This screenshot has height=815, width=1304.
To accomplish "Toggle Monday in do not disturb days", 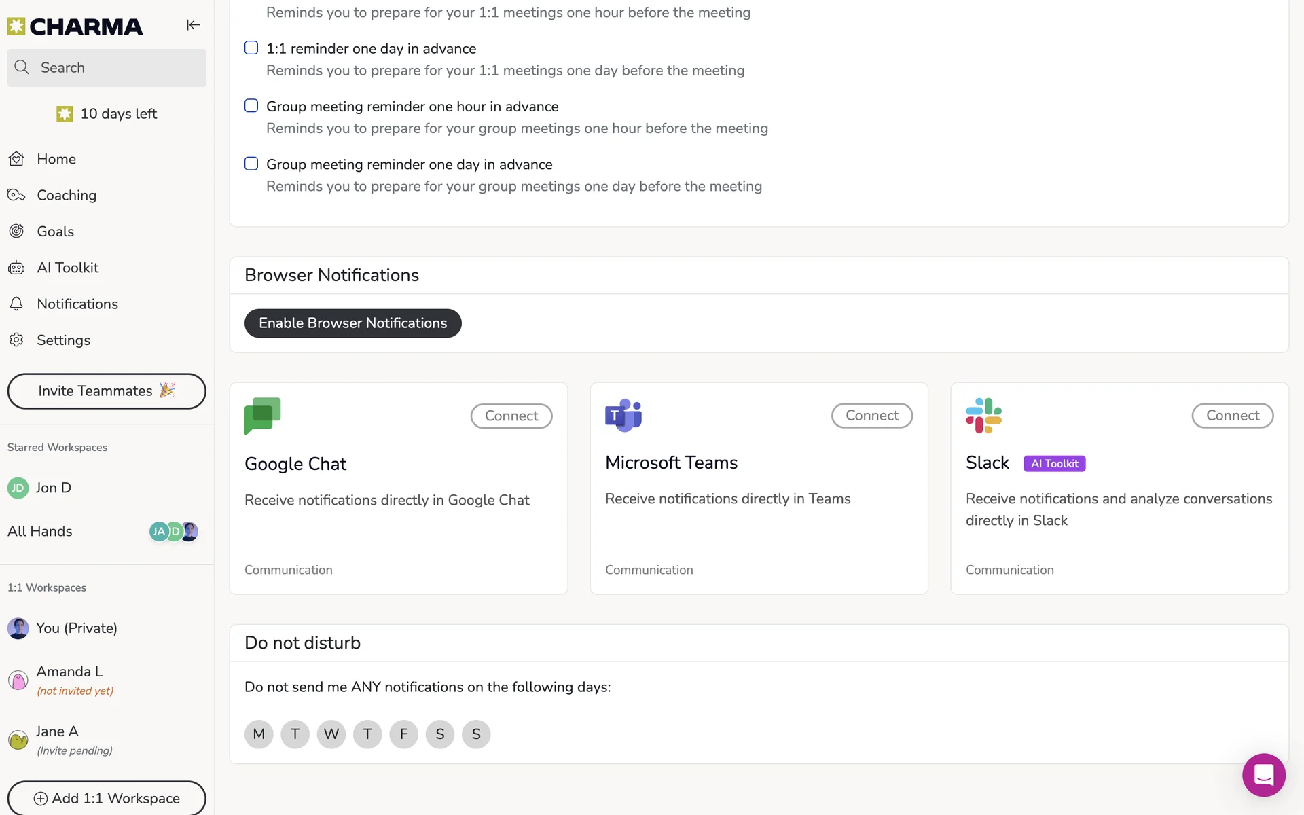I will (259, 734).
